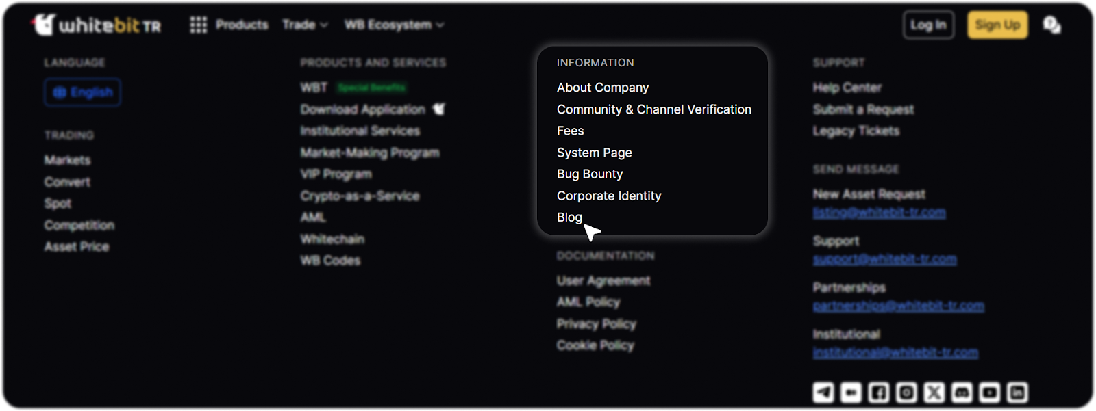This screenshot has height=411, width=1096.
Task: Open the Blog link under Information
Action: tap(569, 217)
